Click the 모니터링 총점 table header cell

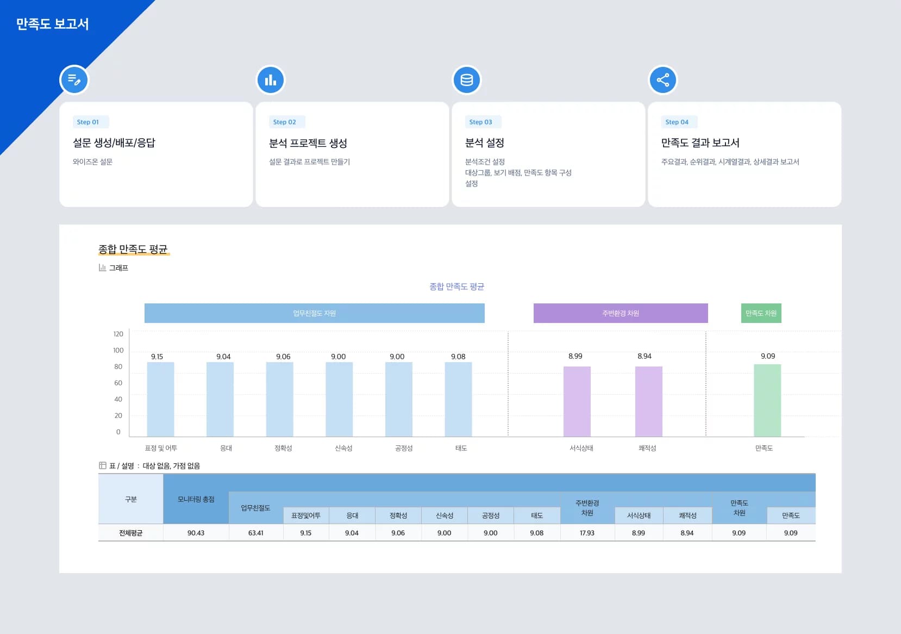pos(196,499)
